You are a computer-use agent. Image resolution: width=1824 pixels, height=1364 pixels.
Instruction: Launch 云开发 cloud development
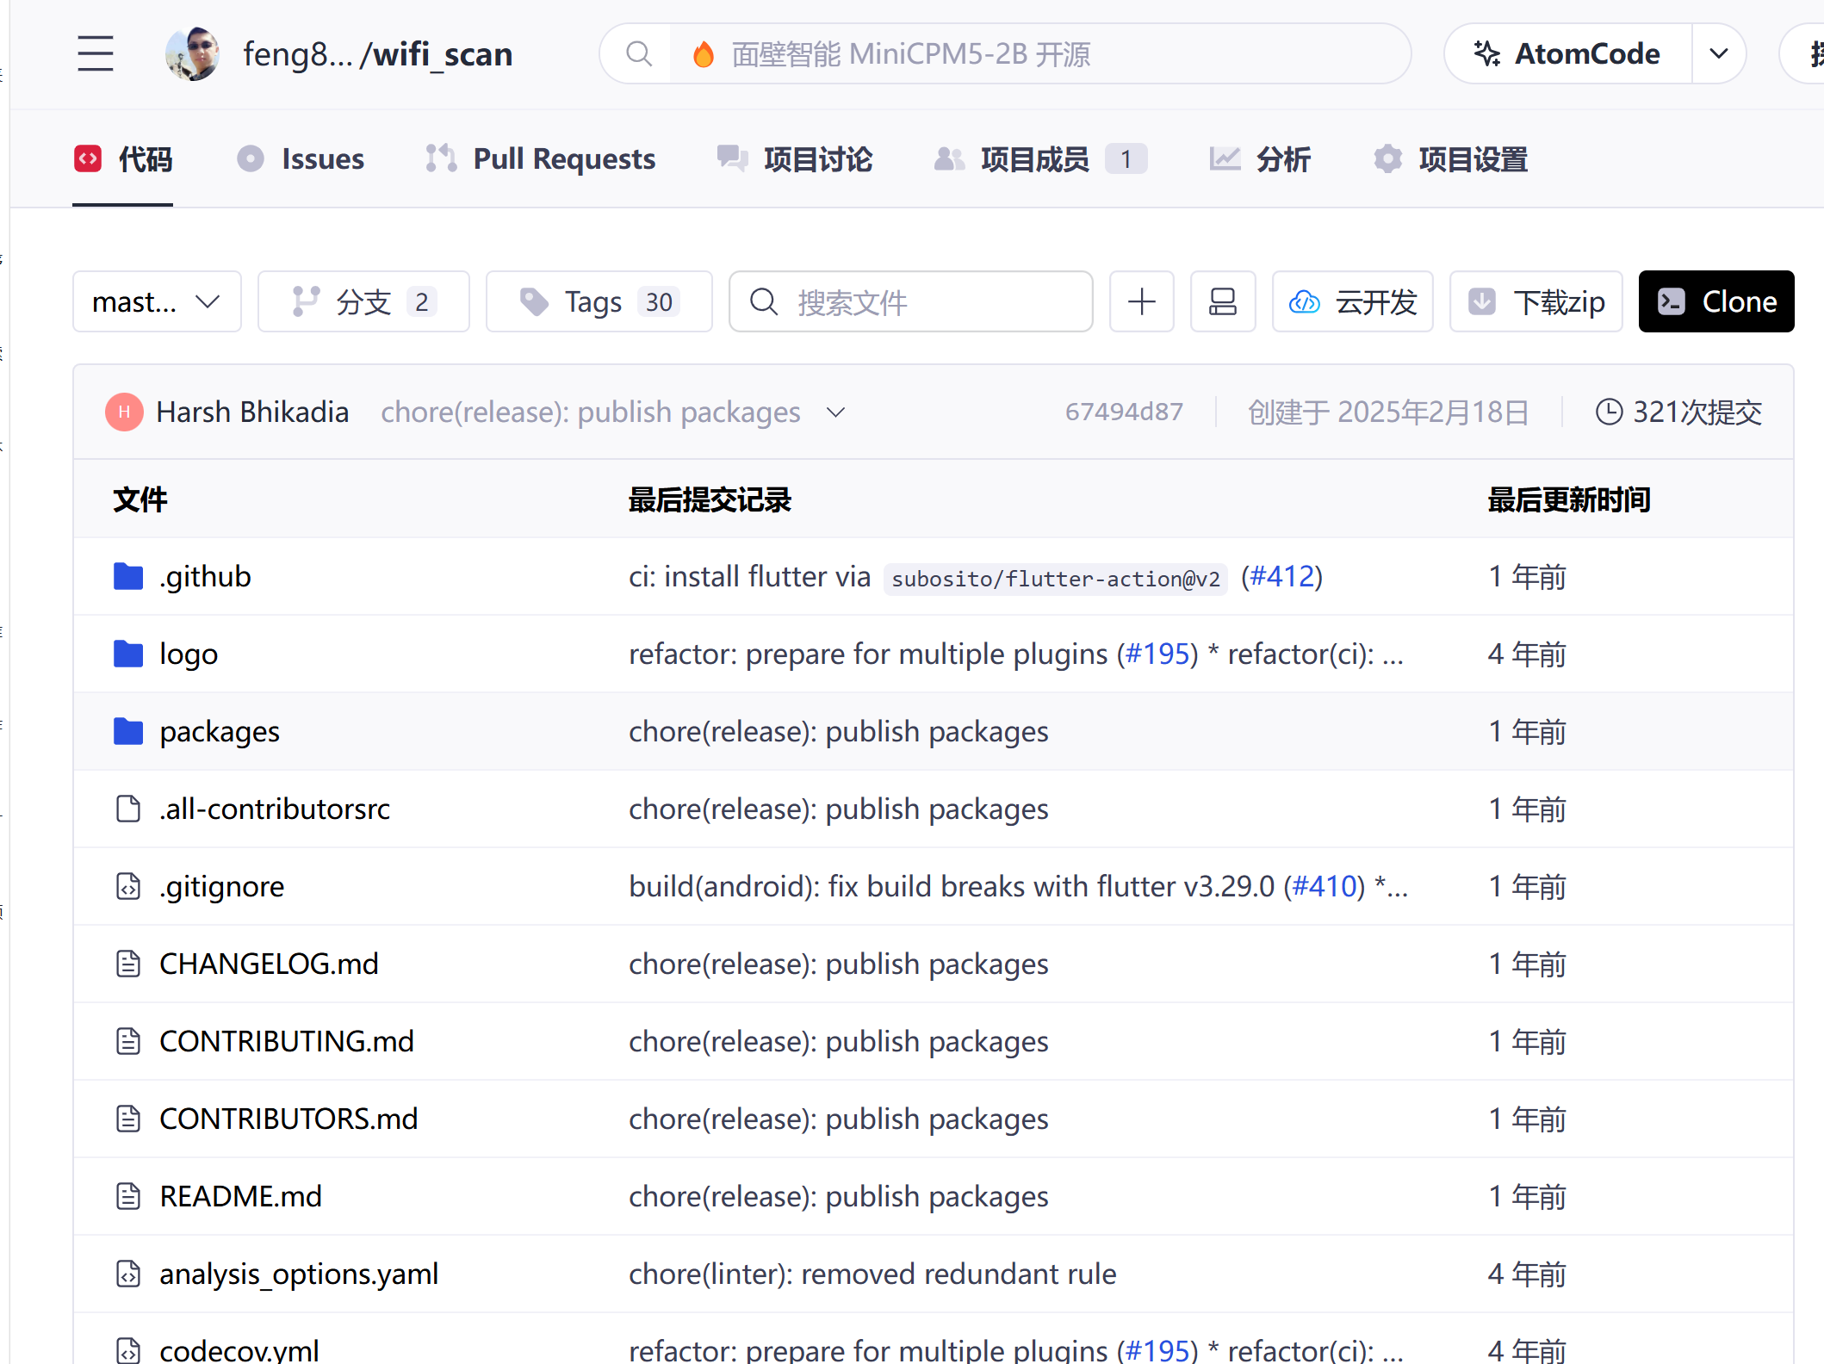[x=1353, y=301]
